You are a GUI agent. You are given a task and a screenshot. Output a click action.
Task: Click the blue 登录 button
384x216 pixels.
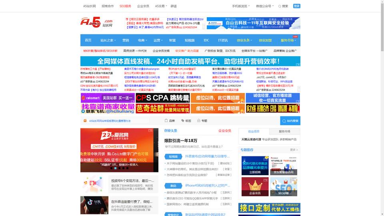[296, 6]
